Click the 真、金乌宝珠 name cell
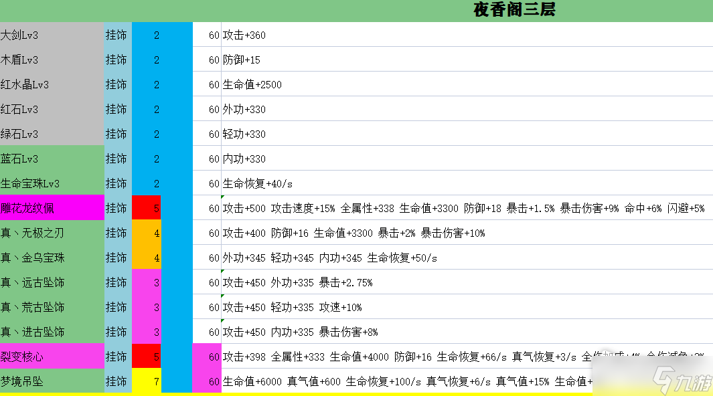 click(52, 258)
